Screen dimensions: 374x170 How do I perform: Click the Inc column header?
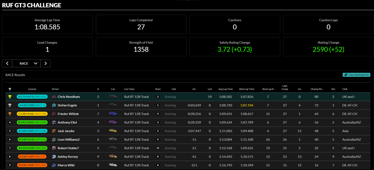click(x=300, y=89)
